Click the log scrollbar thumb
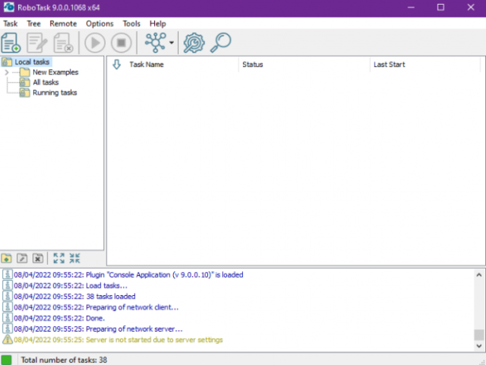 tap(479, 335)
